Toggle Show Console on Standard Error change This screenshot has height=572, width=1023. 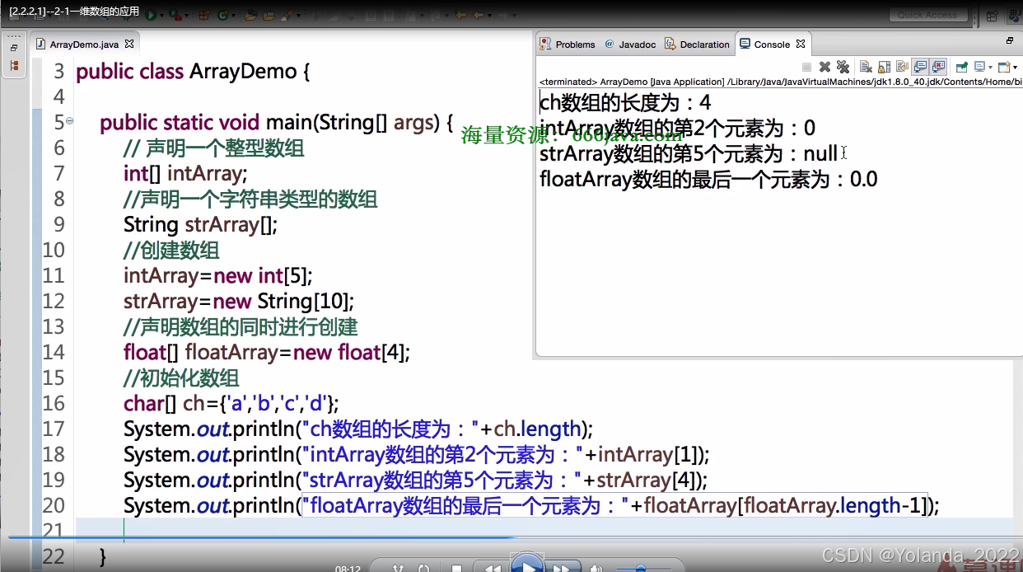click(x=938, y=68)
